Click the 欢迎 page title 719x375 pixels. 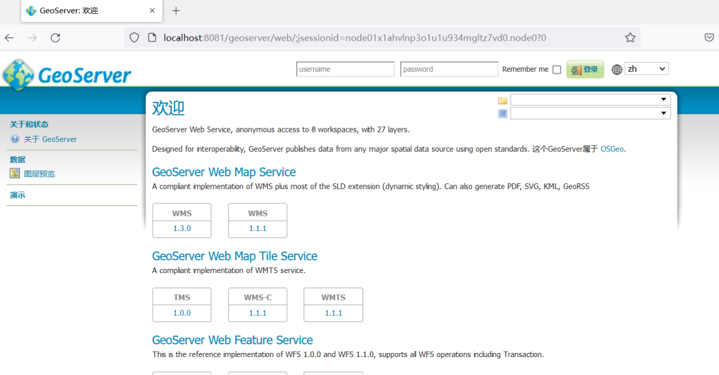pos(168,109)
